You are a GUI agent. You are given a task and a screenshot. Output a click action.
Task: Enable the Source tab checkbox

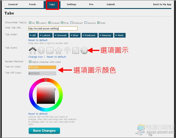86,23
